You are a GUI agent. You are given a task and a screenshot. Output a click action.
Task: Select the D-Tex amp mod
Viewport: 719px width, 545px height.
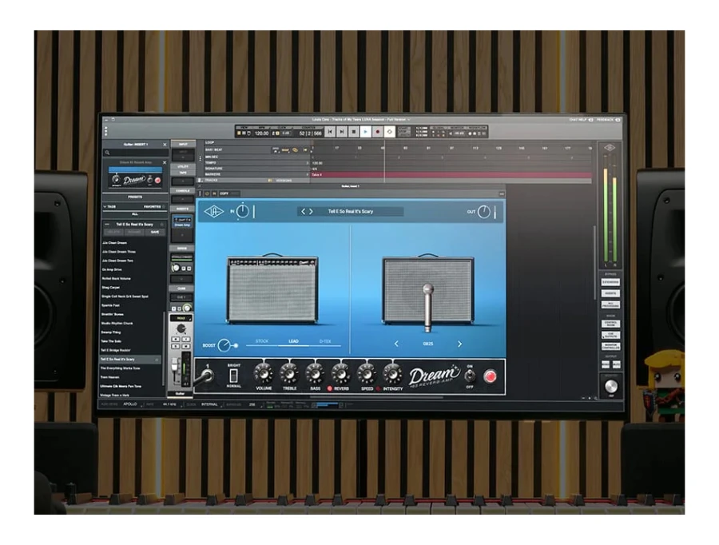(x=325, y=341)
